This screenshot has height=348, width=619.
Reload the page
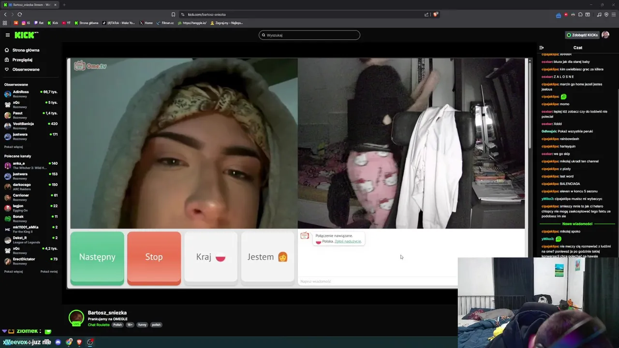click(20, 14)
